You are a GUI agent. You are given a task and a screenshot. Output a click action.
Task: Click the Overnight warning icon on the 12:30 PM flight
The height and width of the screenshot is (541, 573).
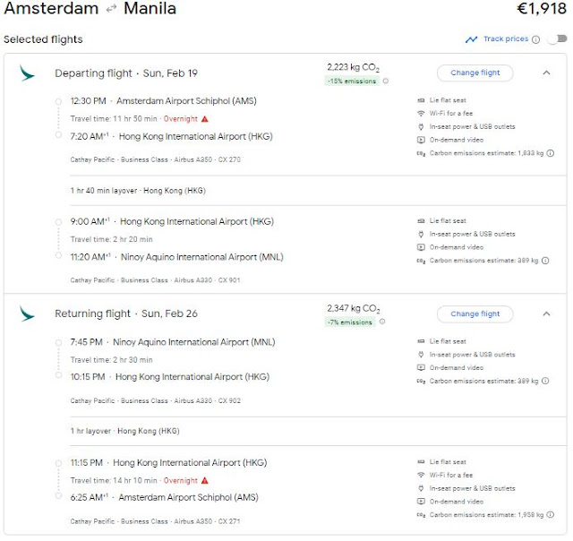[205, 118]
